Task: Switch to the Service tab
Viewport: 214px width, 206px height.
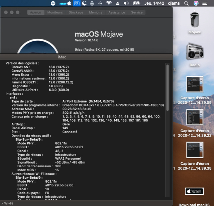Action: tap(137, 12)
